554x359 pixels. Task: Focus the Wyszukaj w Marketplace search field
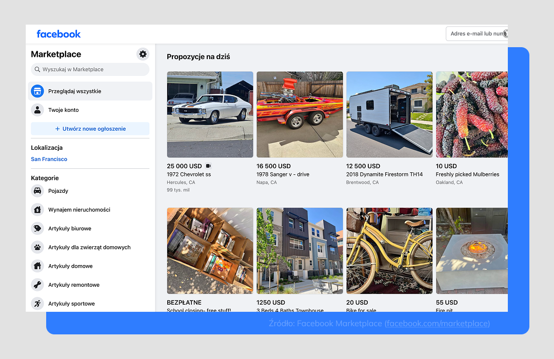(90, 69)
